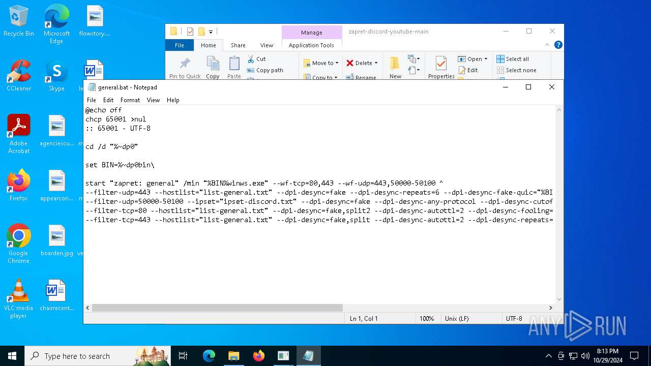Open Notepad's View menu
Screen dimensions: 651x366
coord(153,100)
